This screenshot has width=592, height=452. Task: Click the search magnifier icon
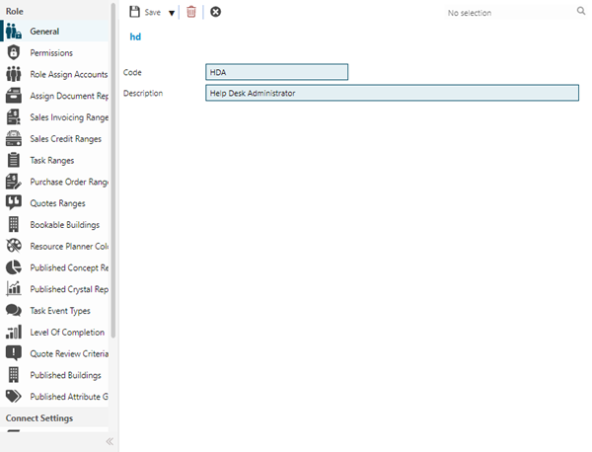pyautogui.click(x=580, y=12)
